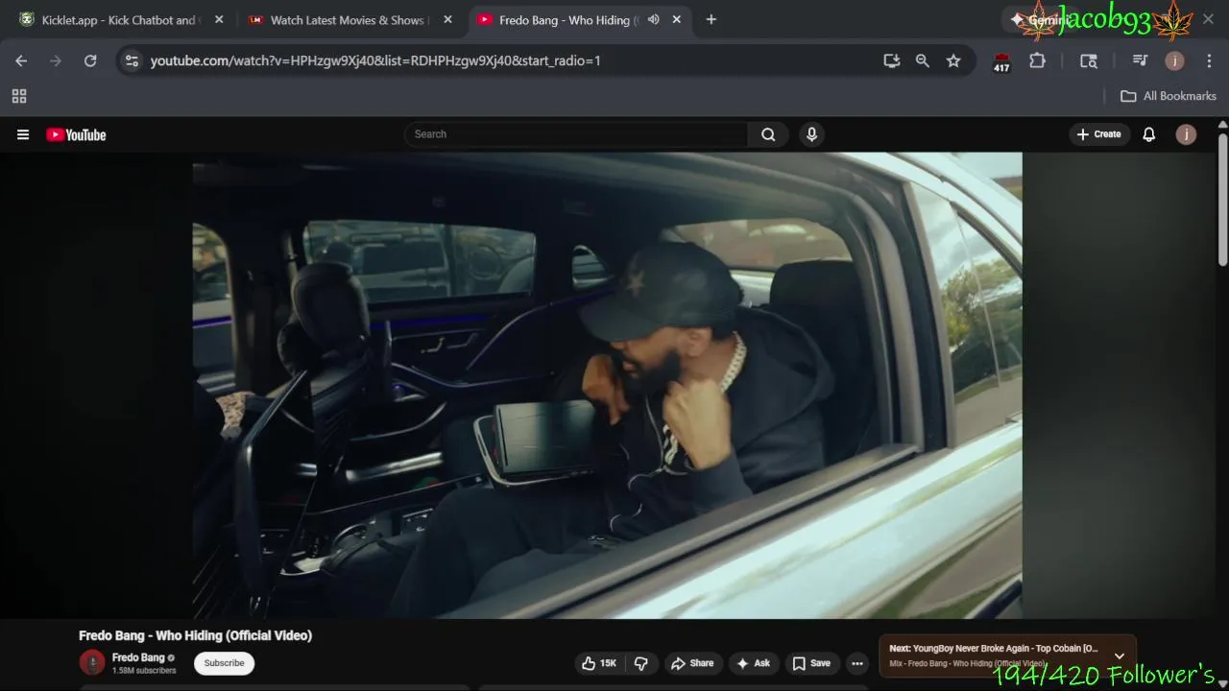Click the video title text

tap(195, 635)
